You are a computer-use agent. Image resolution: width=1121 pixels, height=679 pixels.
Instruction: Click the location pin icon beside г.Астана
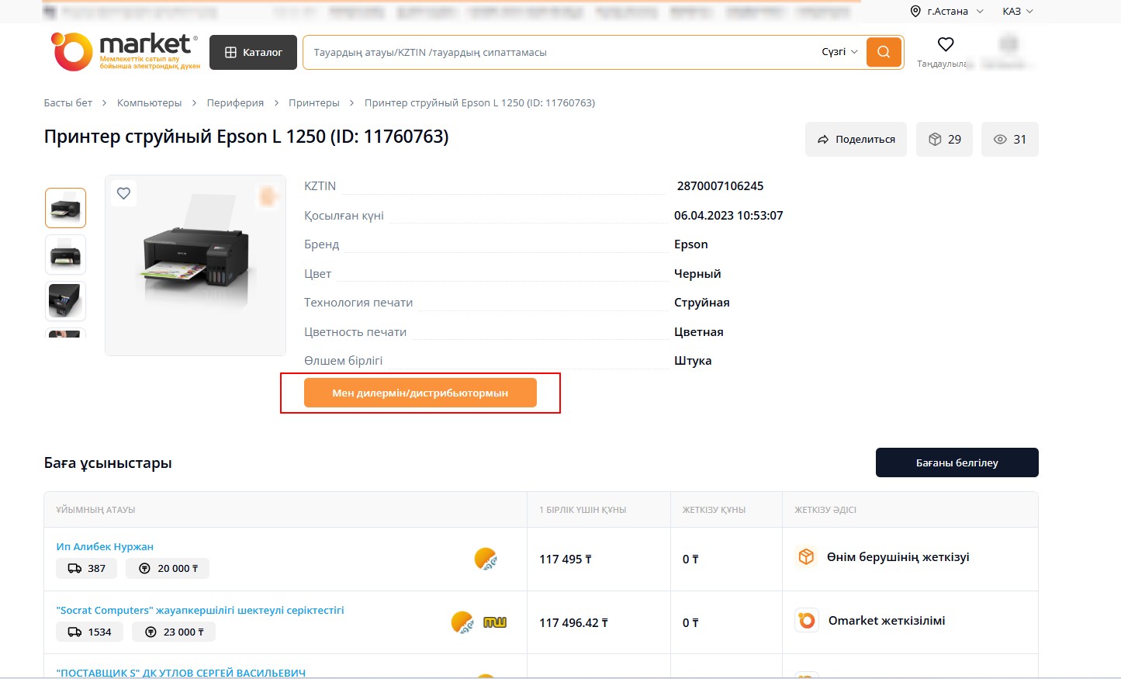[x=915, y=12]
